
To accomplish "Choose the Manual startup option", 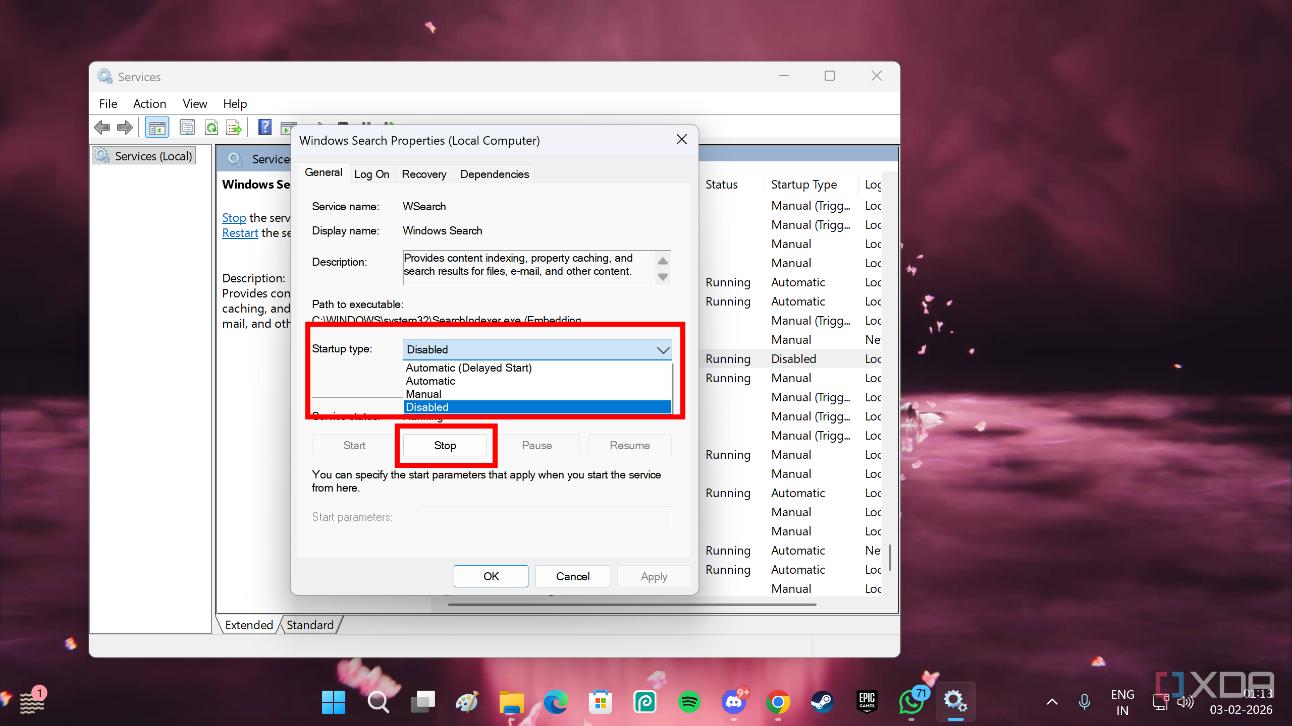I will 537,394.
